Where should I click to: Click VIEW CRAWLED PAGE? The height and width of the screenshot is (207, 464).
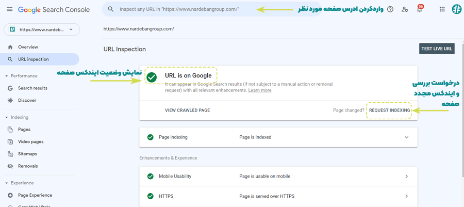click(x=187, y=110)
